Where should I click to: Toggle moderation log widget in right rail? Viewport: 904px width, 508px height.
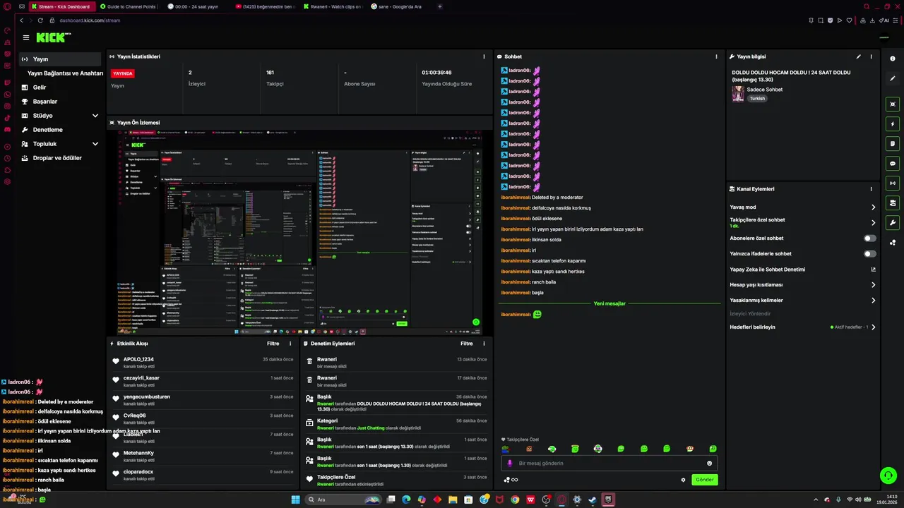click(x=893, y=203)
